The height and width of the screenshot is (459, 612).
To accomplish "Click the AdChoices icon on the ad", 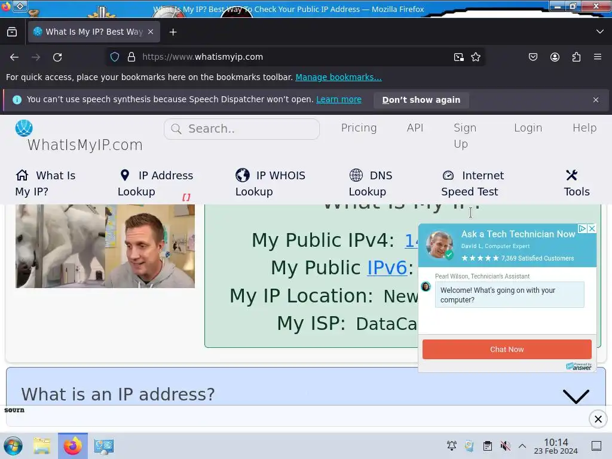I will 583,228.
